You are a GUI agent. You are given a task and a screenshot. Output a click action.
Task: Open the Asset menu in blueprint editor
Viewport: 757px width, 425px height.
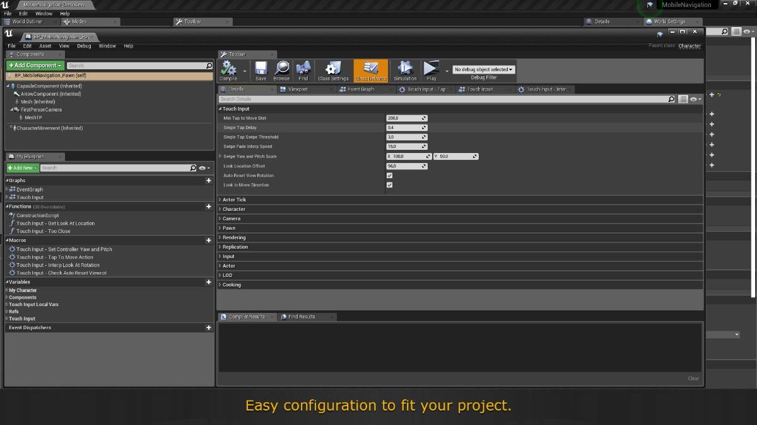tap(45, 46)
